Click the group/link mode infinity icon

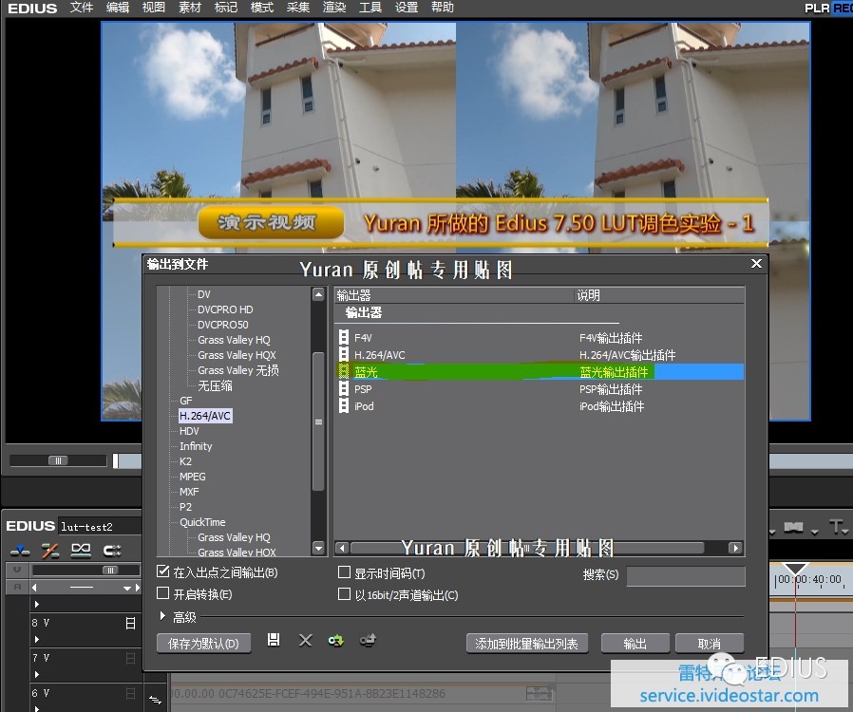tap(81, 551)
